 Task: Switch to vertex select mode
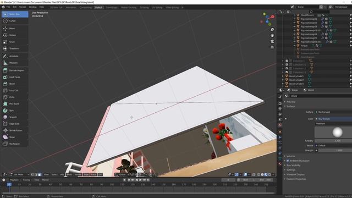32,174
